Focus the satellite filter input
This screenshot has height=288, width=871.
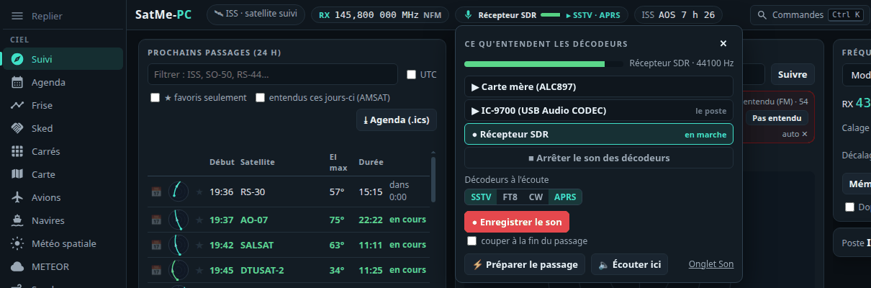click(x=273, y=74)
